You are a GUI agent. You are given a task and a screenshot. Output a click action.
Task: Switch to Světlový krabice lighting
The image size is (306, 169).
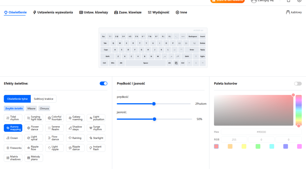44,99
